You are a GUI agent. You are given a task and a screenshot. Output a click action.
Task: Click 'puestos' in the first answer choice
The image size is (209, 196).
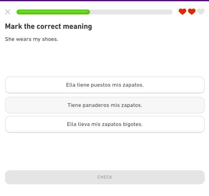(101, 85)
